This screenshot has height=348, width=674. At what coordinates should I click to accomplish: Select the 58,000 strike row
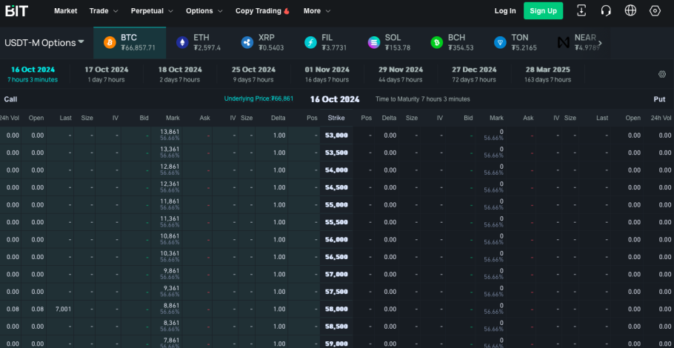coord(337,309)
